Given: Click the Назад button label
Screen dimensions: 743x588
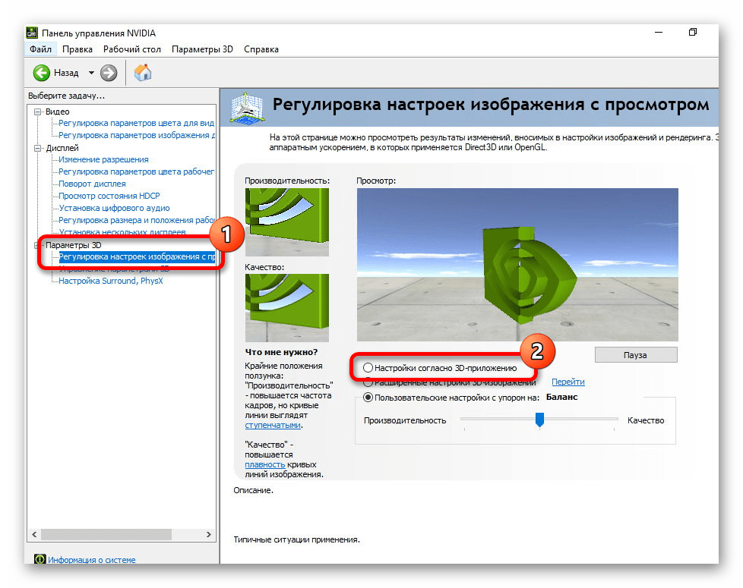Looking at the screenshot, I should (x=66, y=73).
